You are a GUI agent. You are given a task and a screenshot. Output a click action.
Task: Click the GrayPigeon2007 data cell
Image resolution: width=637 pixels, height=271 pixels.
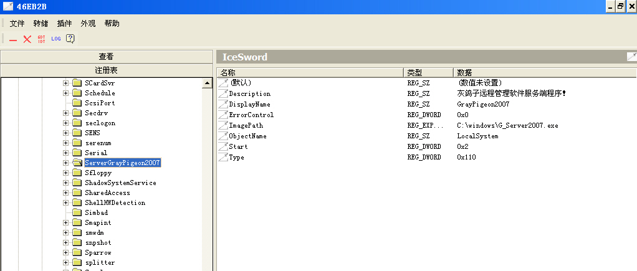tap(483, 105)
